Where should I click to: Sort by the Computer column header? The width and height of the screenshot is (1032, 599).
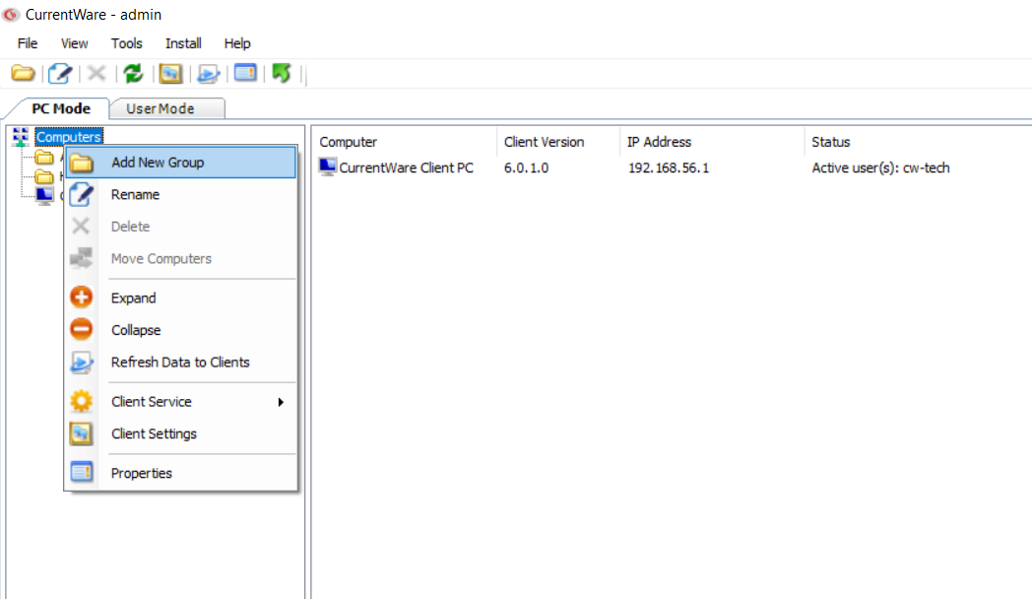coord(405,142)
